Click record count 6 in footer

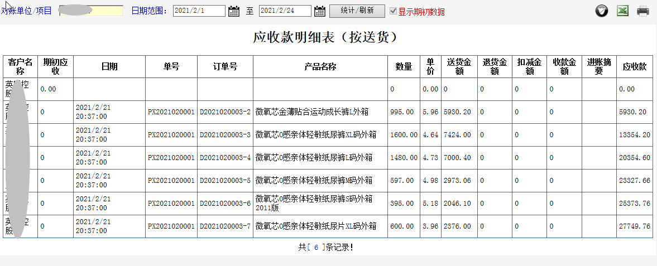(x=316, y=246)
